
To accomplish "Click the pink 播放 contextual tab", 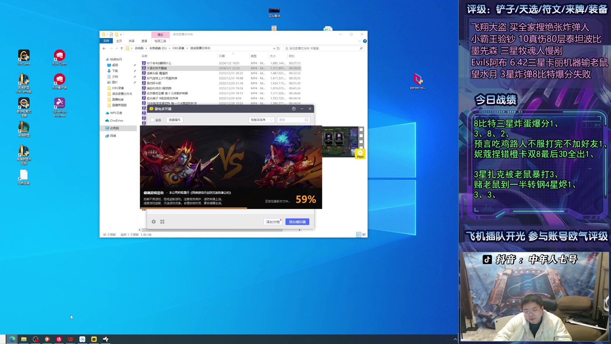I will click(x=160, y=34).
